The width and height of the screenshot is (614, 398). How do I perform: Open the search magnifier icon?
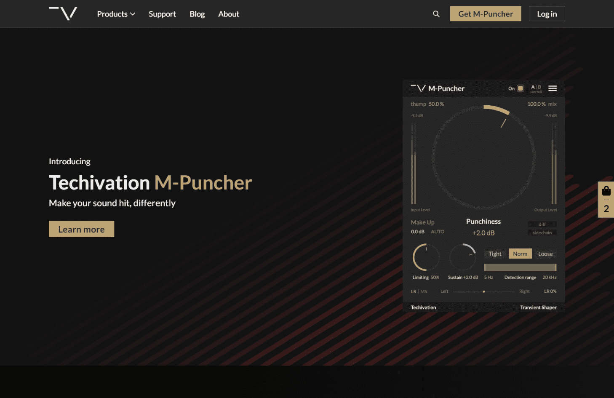coord(436,14)
